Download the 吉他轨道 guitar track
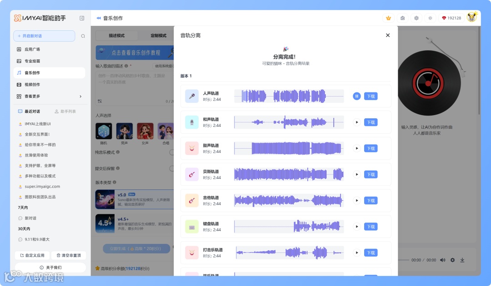Screen dimensions: 491x286 (x=371, y=200)
